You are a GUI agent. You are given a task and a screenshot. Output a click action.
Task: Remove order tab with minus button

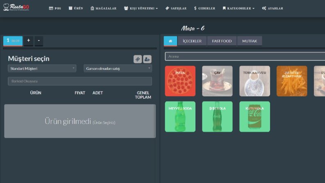39,41
